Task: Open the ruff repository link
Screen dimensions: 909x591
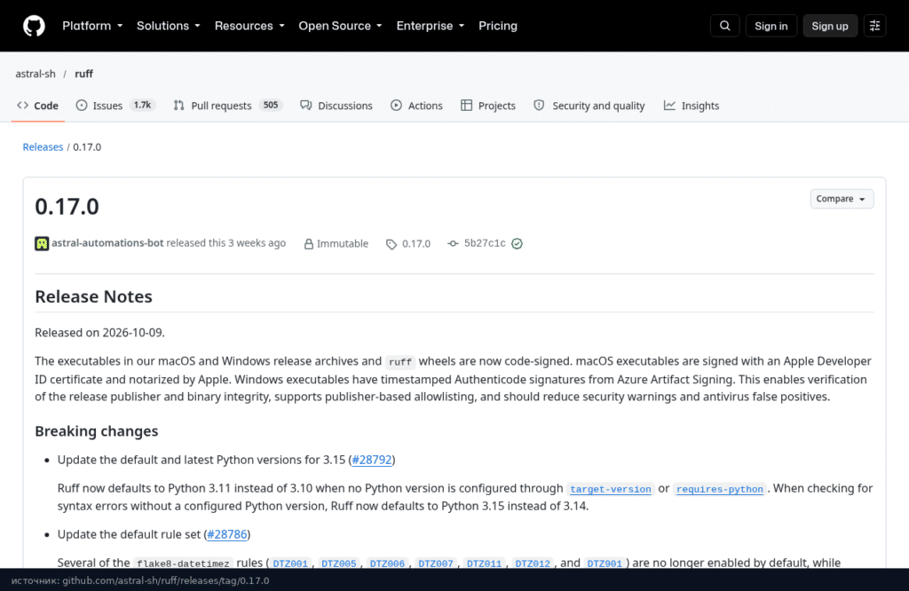Action: 83,74
